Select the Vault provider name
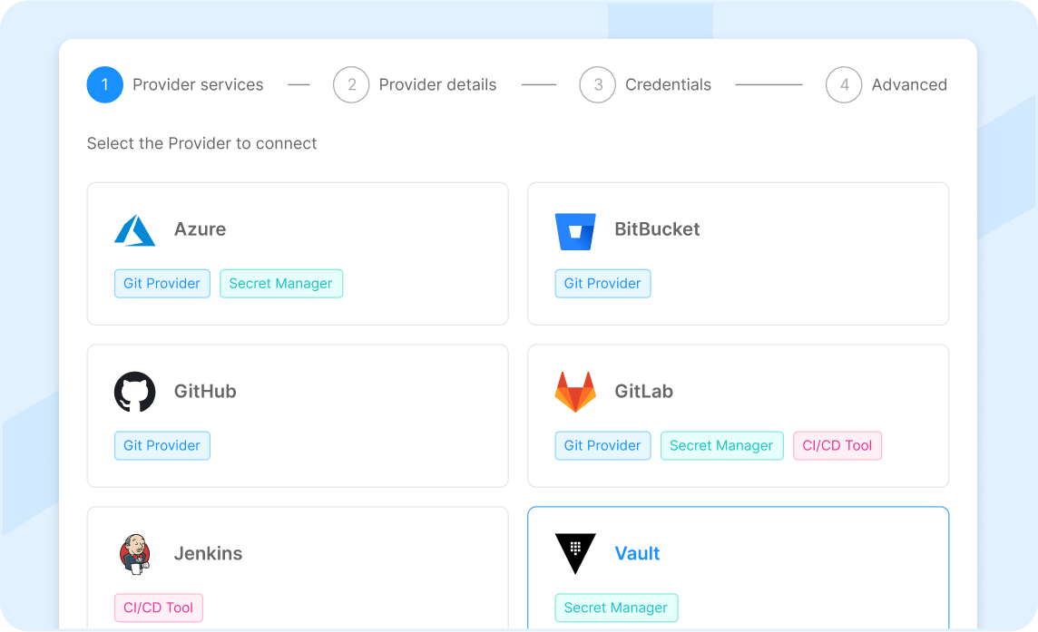The image size is (1038, 632). click(637, 553)
